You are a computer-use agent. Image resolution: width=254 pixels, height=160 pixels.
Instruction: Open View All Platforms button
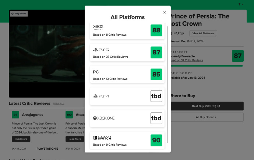tap(203, 33)
